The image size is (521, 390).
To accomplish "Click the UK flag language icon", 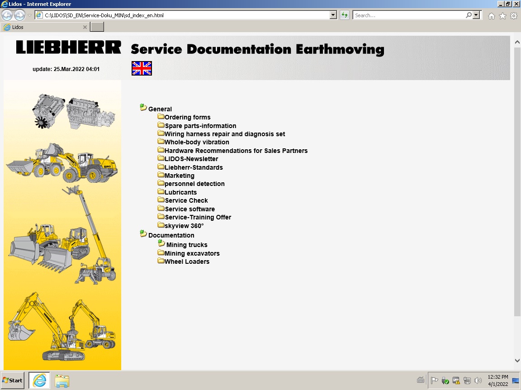I will pyautogui.click(x=142, y=68).
